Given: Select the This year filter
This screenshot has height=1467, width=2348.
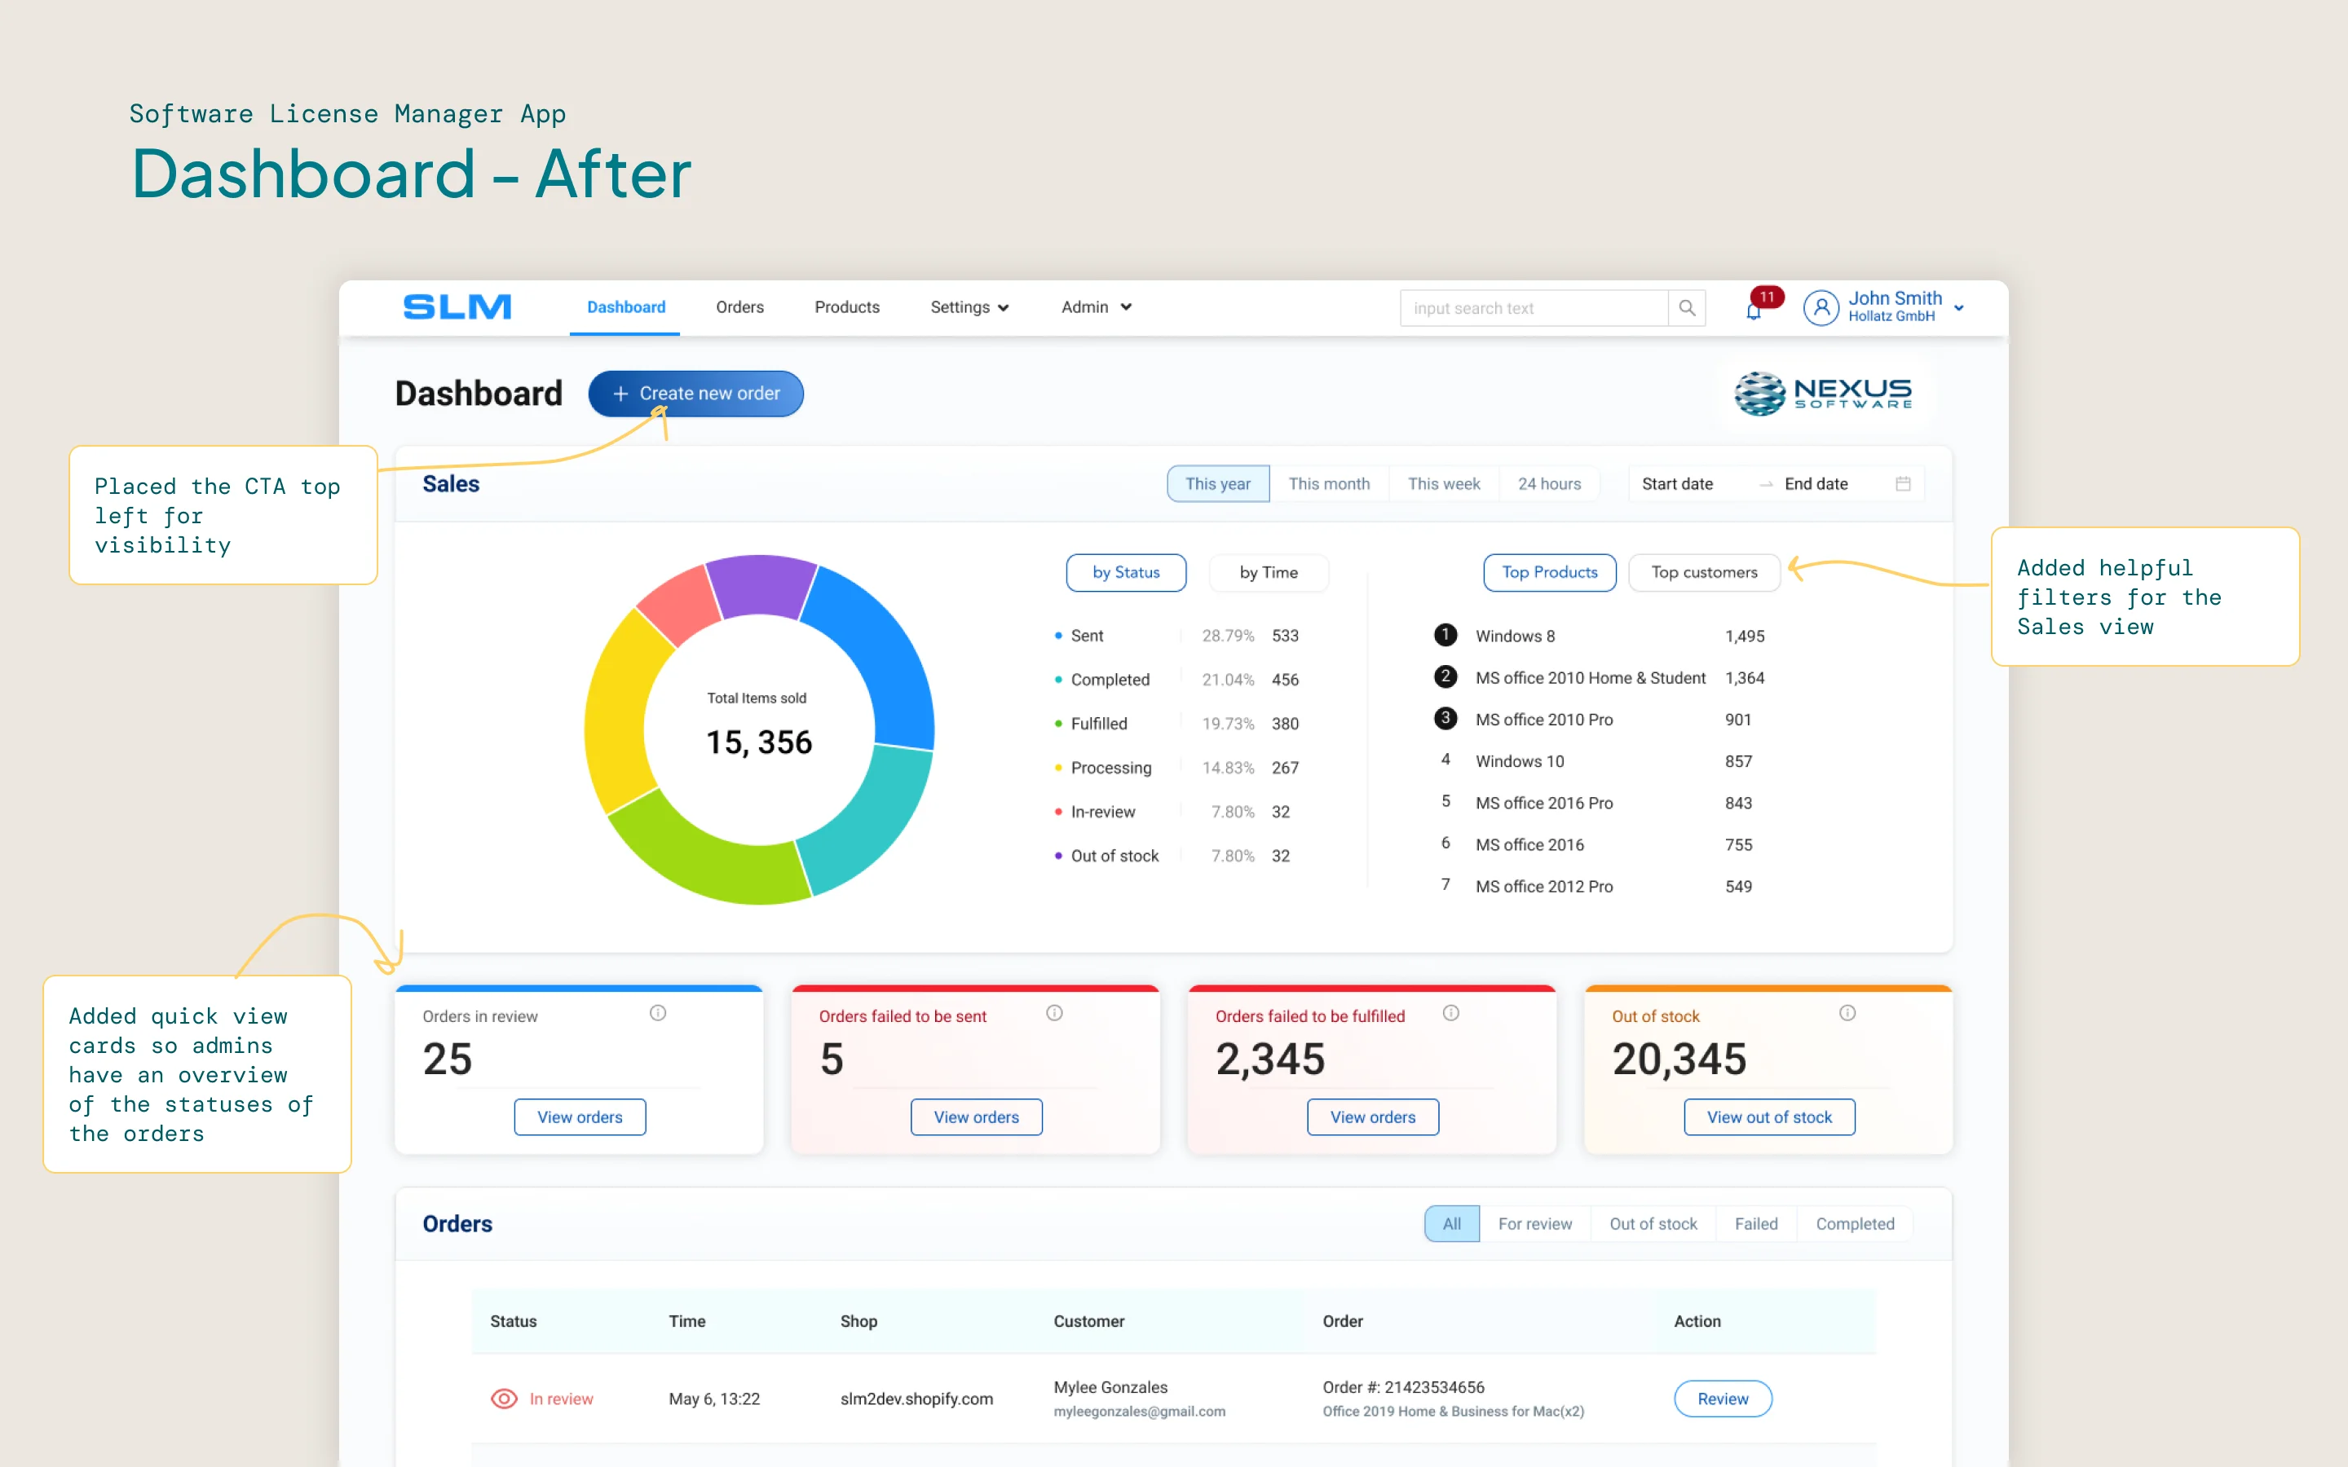Looking at the screenshot, I should [1218, 484].
